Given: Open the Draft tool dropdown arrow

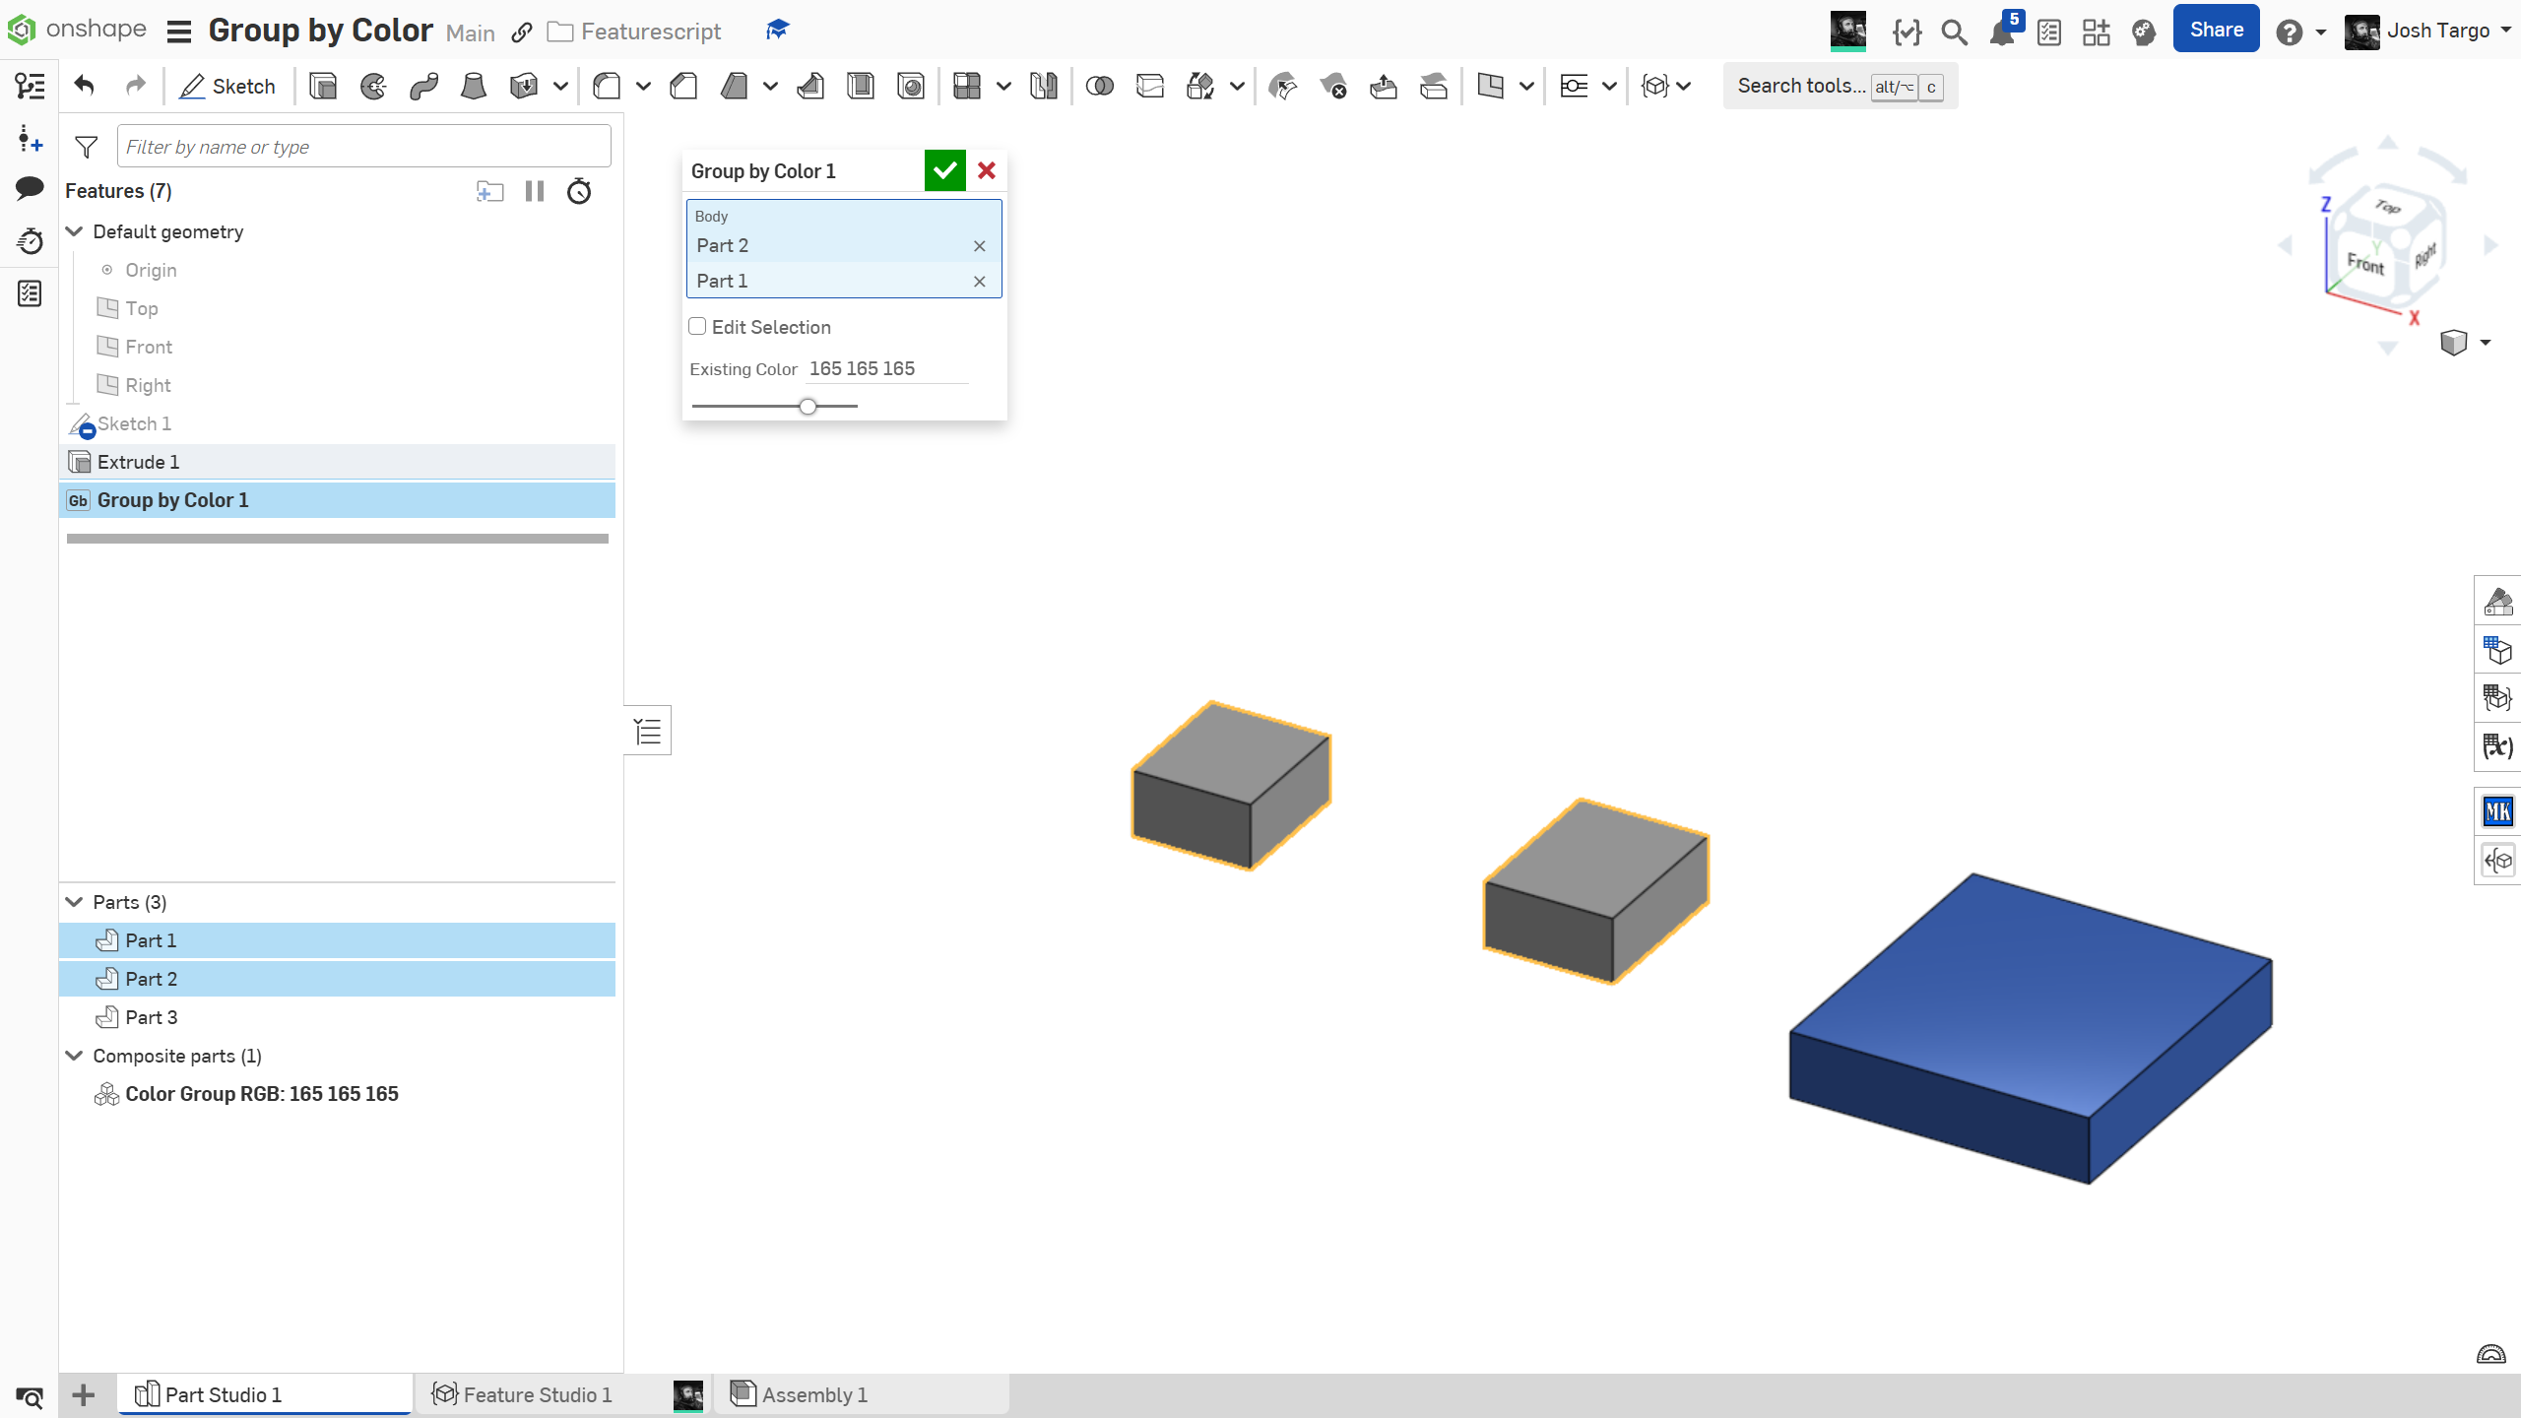Looking at the screenshot, I should point(770,87).
